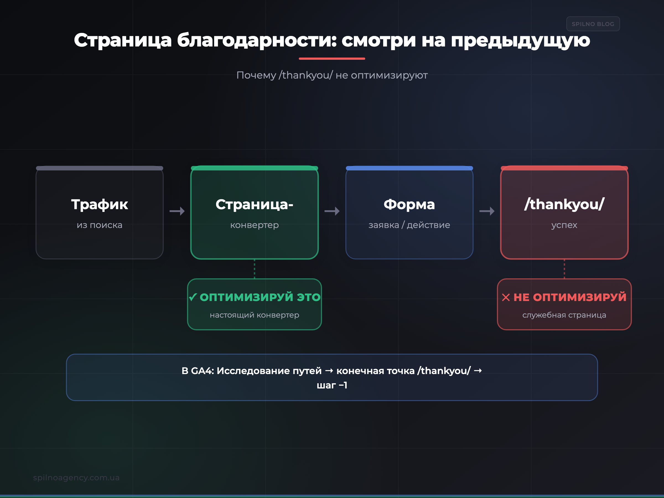Click the green checkmark icon by ОПТИМИЗИРУЙ ЭТО
Screen dimensions: 664x498
[193, 297]
